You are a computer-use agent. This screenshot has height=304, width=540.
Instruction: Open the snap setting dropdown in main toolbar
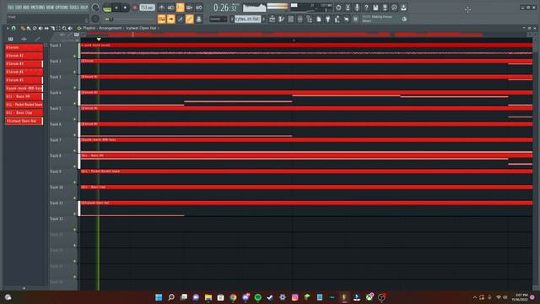[218, 19]
